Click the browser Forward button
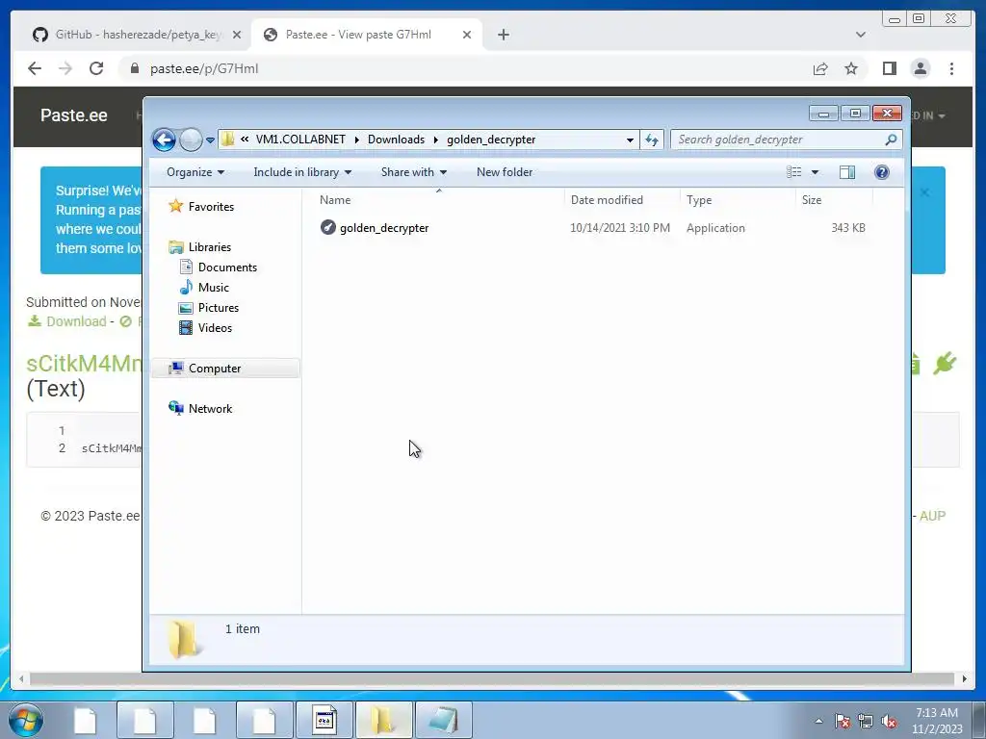This screenshot has width=986, height=739. [x=65, y=68]
